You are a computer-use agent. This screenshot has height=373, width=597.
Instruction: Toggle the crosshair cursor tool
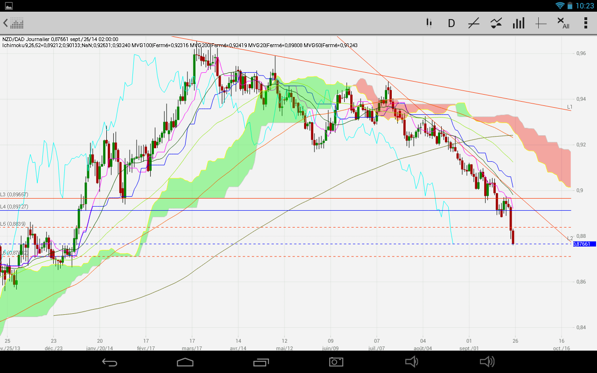(541, 23)
